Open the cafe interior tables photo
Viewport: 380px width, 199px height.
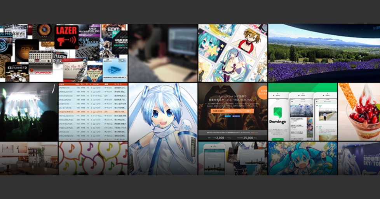(29, 158)
